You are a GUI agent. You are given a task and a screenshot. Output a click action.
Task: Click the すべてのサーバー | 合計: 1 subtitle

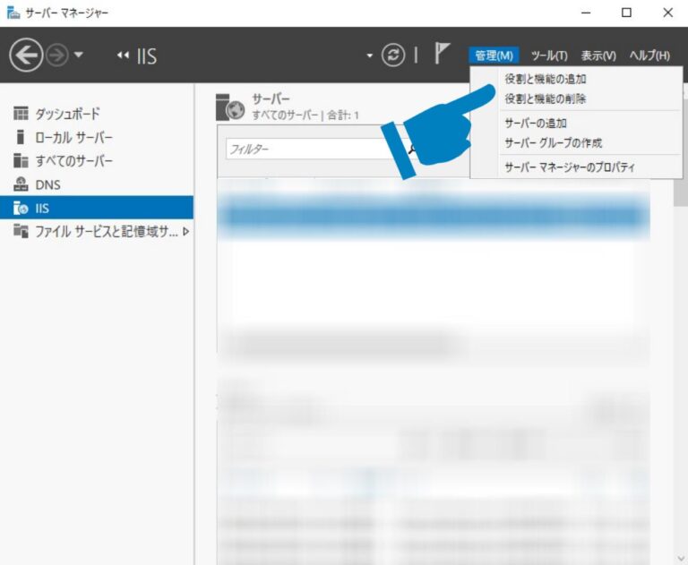point(305,116)
